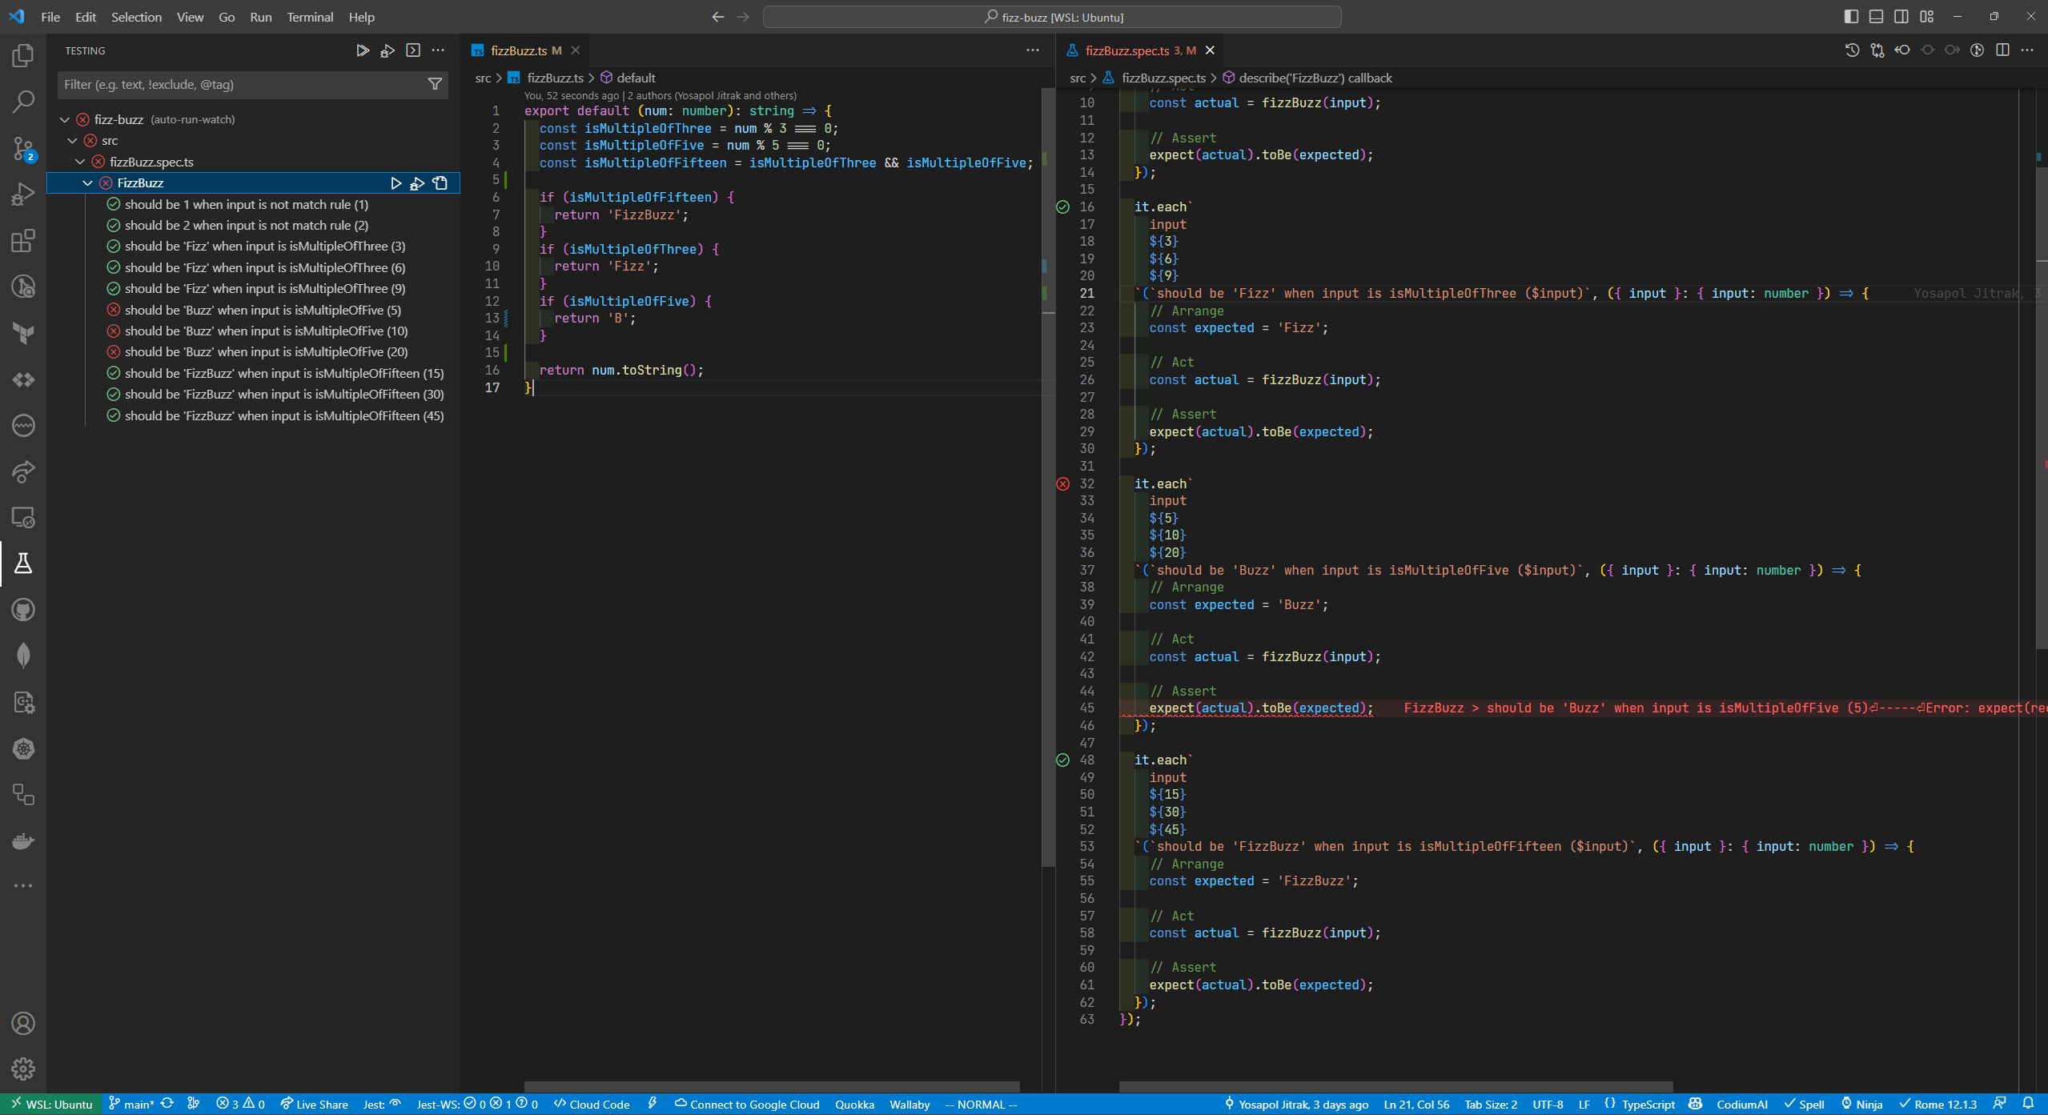
Task: Collapse the src folder in the Testing tree
Action: pos(72,140)
